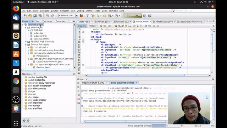Open OBS Studio from the dock
The image size is (227, 128).
pyautogui.click(x=16, y=100)
